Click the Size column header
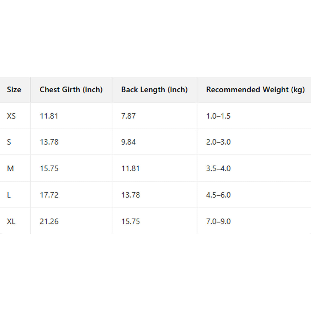Screen dimensions: 311x311 [x=14, y=90]
